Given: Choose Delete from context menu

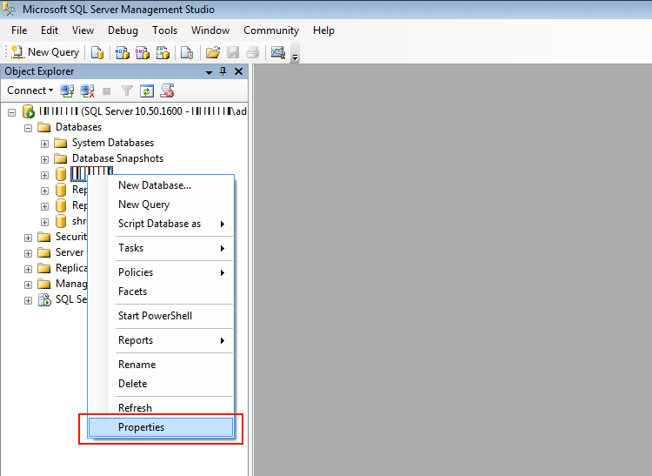Looking at the screenshot, I should [x=161, y=384].
